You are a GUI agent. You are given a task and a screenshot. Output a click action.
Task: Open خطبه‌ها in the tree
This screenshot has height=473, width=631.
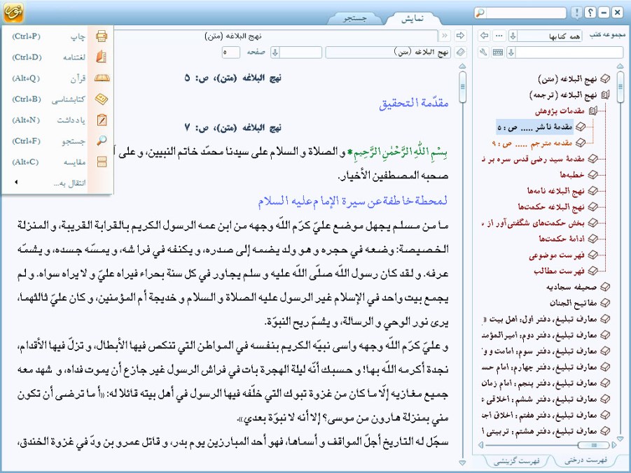coord(571,174)
